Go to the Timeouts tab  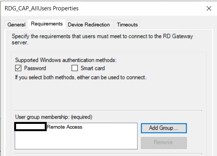(127, 24)
